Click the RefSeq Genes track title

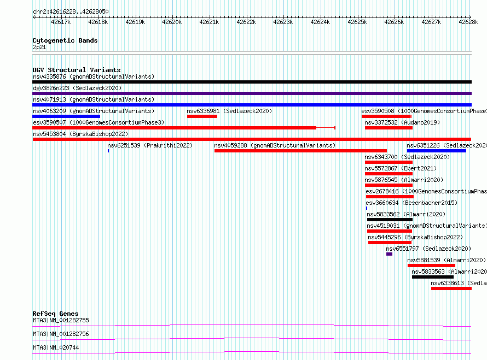tap(55, 314)
